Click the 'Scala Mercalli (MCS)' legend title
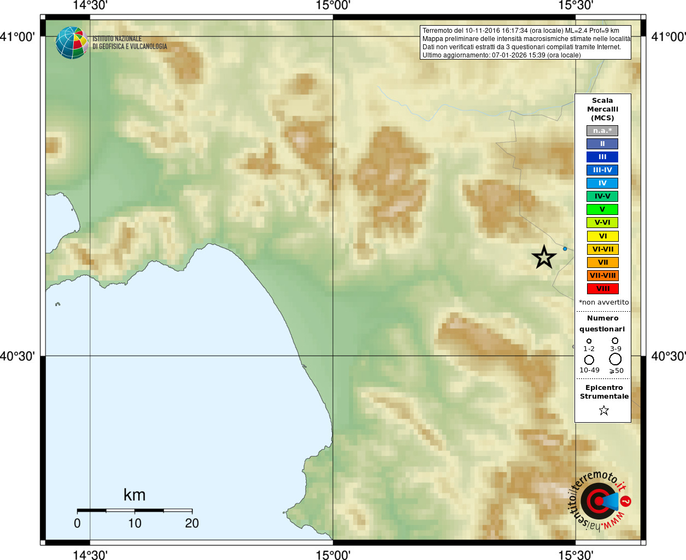686x560 pixels. pos(602,109)
